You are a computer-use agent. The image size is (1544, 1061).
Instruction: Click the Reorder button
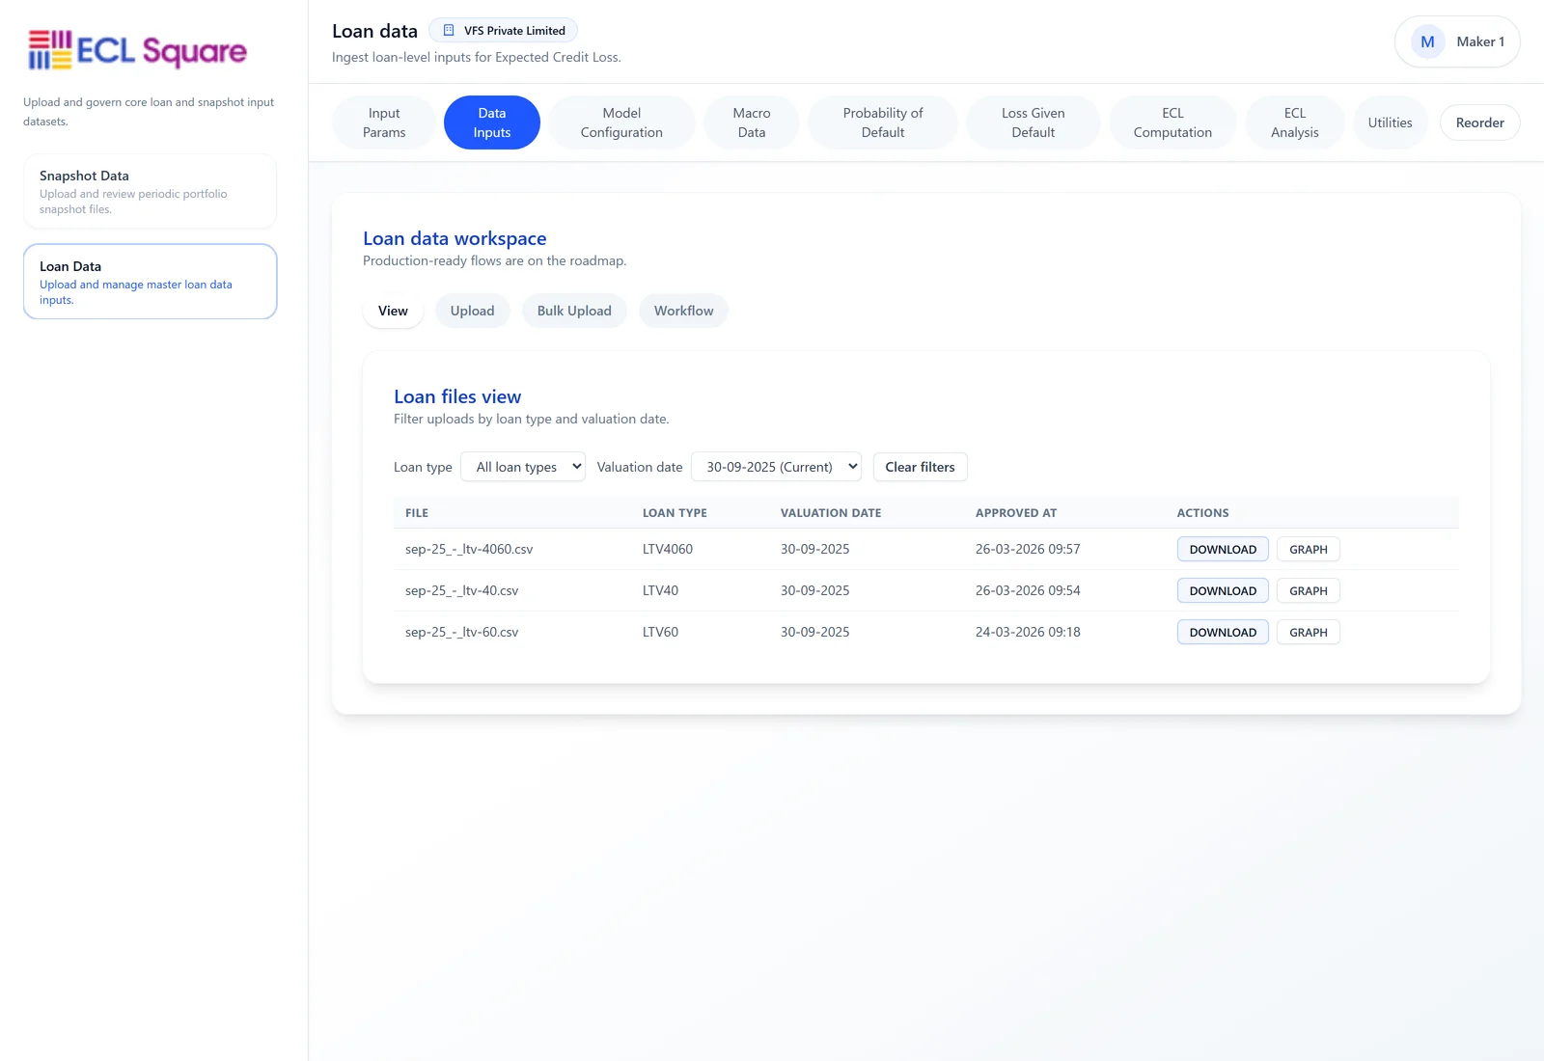coord(1479,122)
